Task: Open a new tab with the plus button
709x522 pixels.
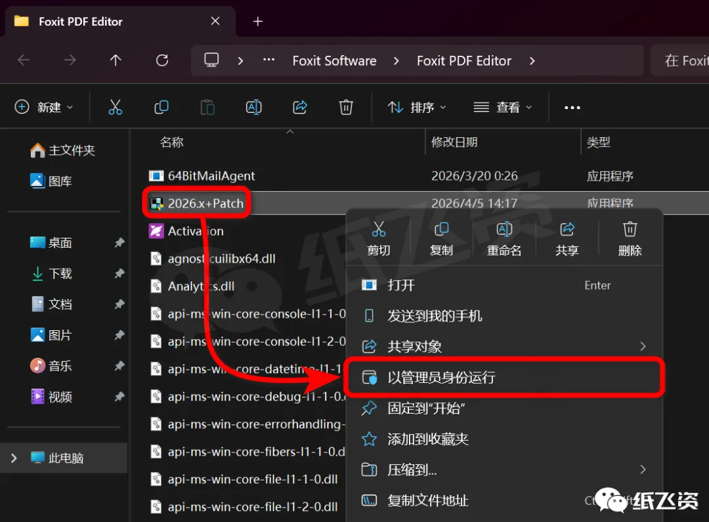Action: 258,21
